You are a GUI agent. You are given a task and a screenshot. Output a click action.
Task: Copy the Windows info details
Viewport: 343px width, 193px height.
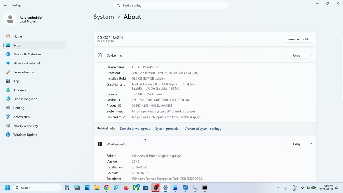click(297, 144)
